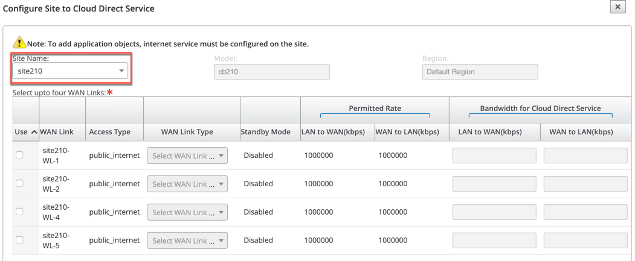The width and height of the screenshot is (635, 261).
Task: Click the WAN Link Type column header
Action: coord(192,132)
